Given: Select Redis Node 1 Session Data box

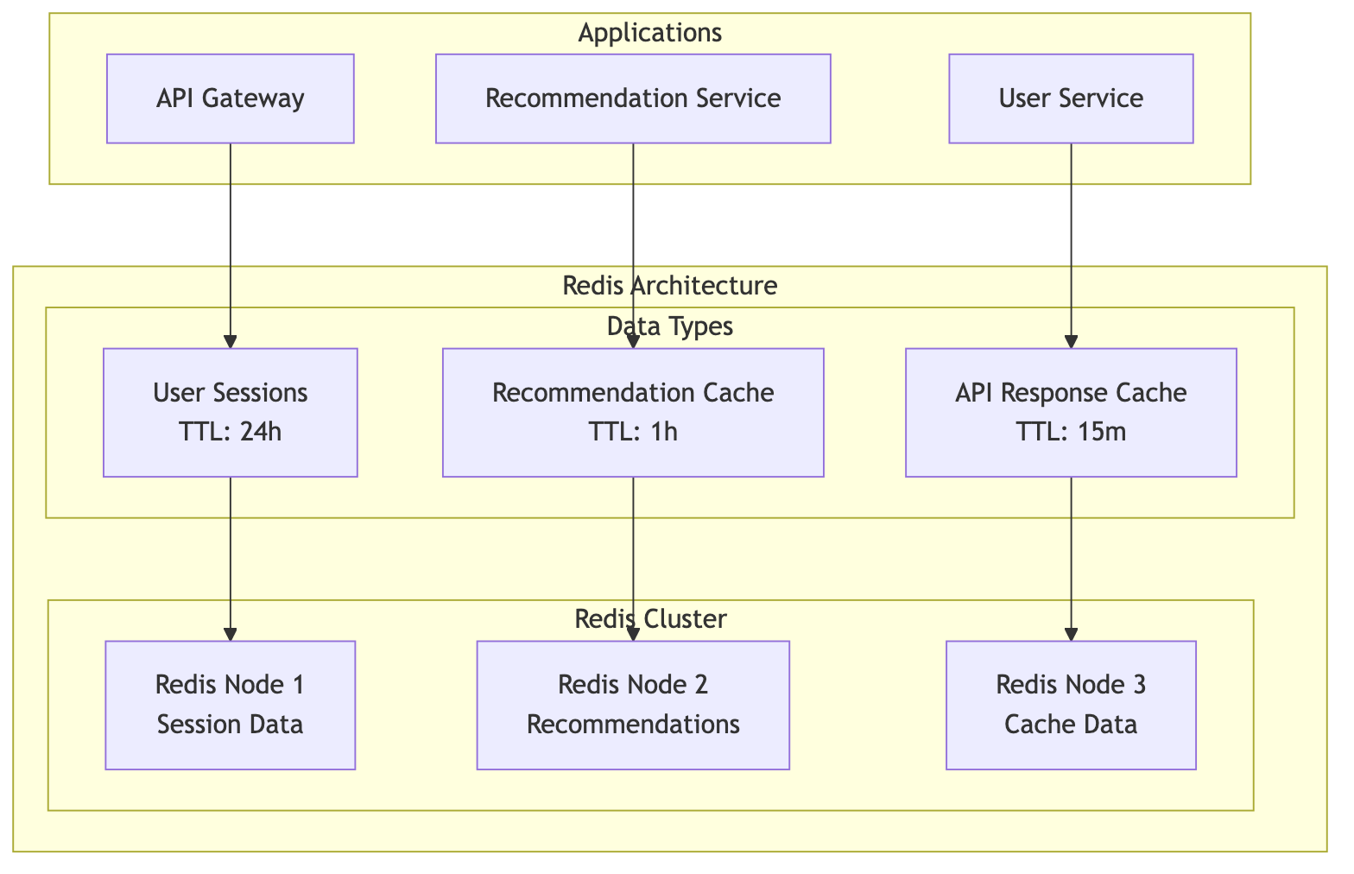Looking at the screenshot, I should (x=231, y=705).
